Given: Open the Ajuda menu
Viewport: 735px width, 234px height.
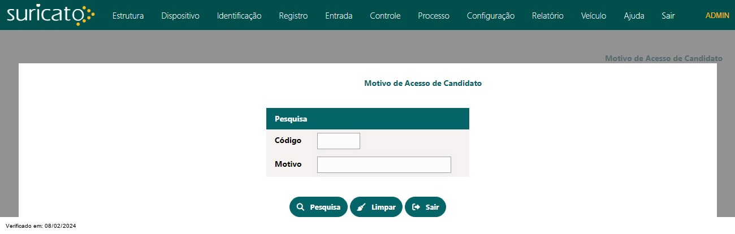Looking at the screenshot, I should pyautogui.click(x=634, y=16).
